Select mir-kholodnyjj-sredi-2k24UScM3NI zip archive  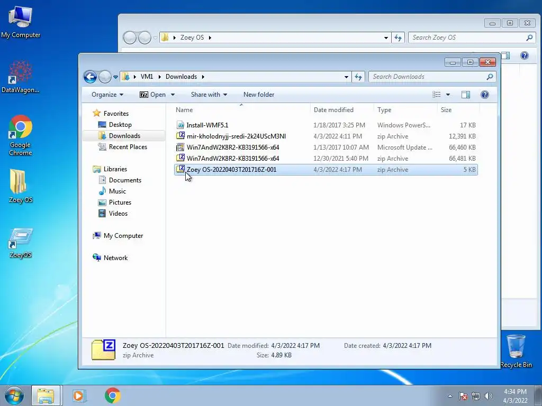326,136
